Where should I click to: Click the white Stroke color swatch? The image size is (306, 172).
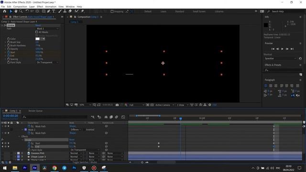tap(37, 39)
